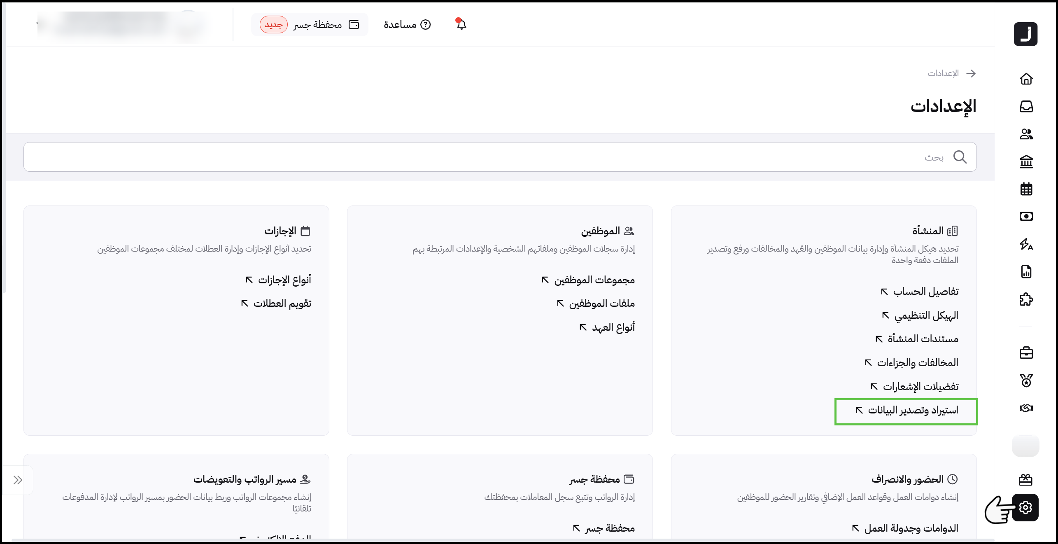Screen dimensions: 1058x544
Task: Click the puzzle piece integrations icon
Action: click(1026, 299)
